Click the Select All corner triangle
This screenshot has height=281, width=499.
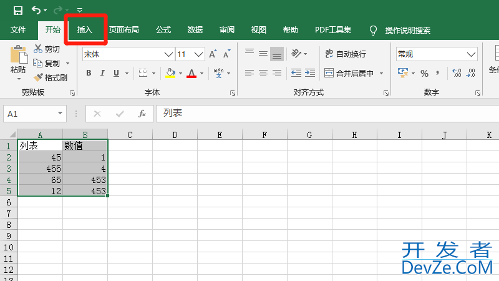[x=12, y=134]
